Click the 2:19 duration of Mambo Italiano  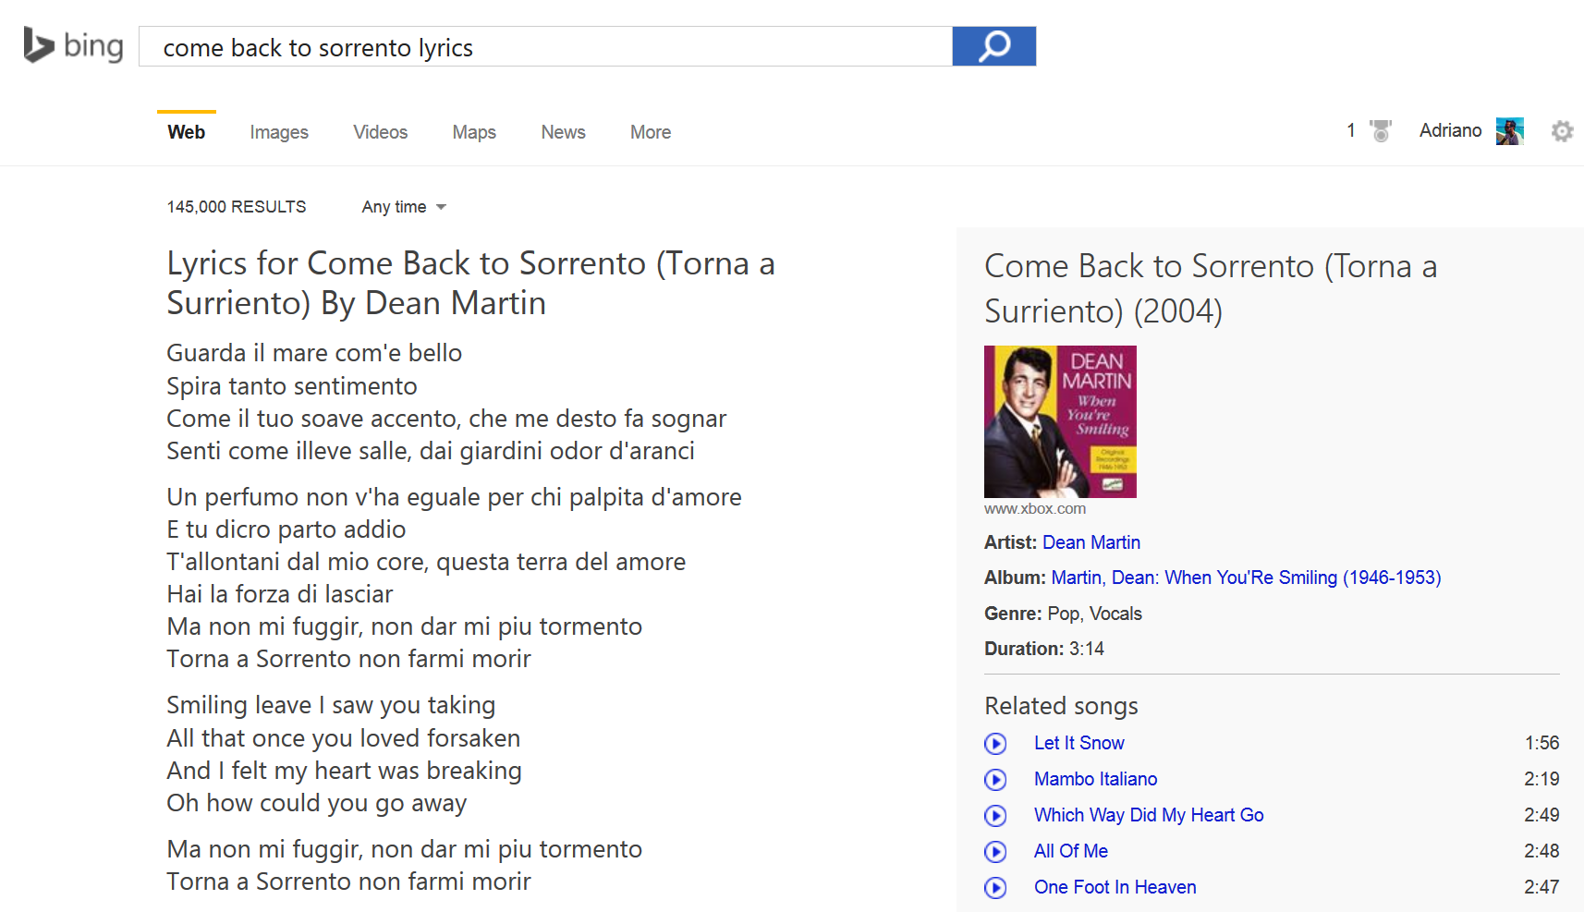(x=1541, y=779)
